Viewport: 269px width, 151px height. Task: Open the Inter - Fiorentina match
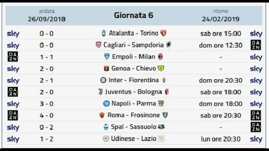[x=134, y=80]
